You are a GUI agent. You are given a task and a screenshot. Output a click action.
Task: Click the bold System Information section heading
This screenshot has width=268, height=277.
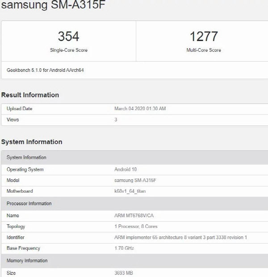(x=32, y=142)
